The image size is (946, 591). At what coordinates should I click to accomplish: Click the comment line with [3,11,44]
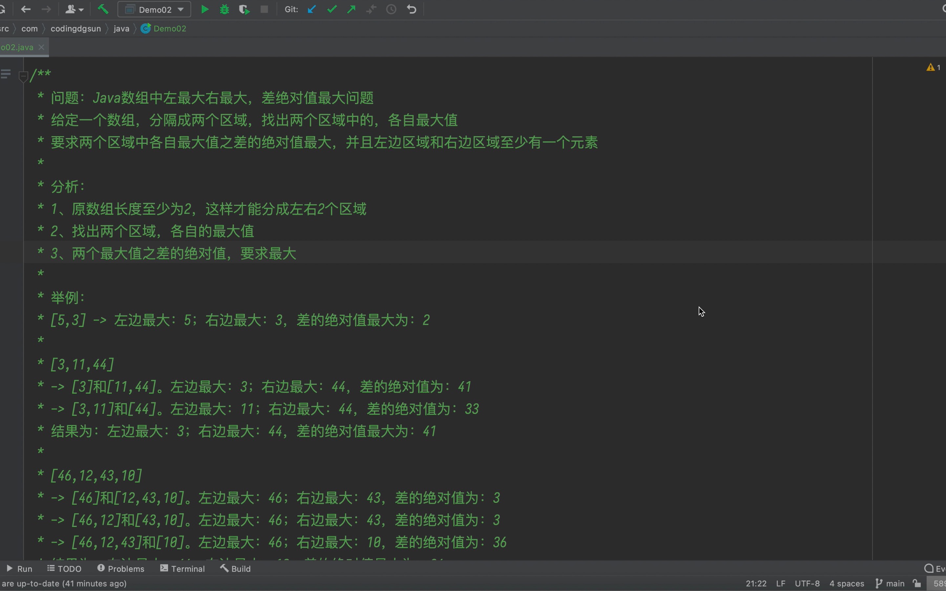(75, 364)
